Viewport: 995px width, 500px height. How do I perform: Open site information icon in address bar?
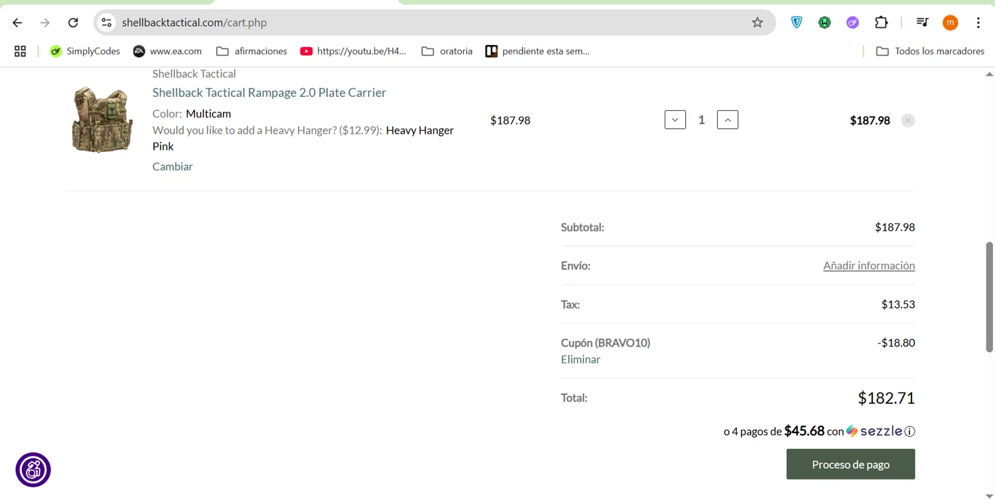click(x=107, y=23)
